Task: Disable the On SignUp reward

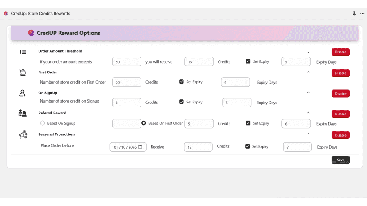Action: click(340, 94)
